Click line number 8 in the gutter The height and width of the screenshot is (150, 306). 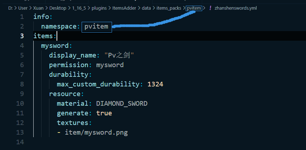point(22,84)
